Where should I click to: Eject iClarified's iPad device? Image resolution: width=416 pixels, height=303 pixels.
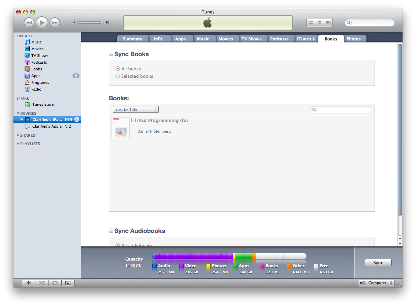coord(77,120)
